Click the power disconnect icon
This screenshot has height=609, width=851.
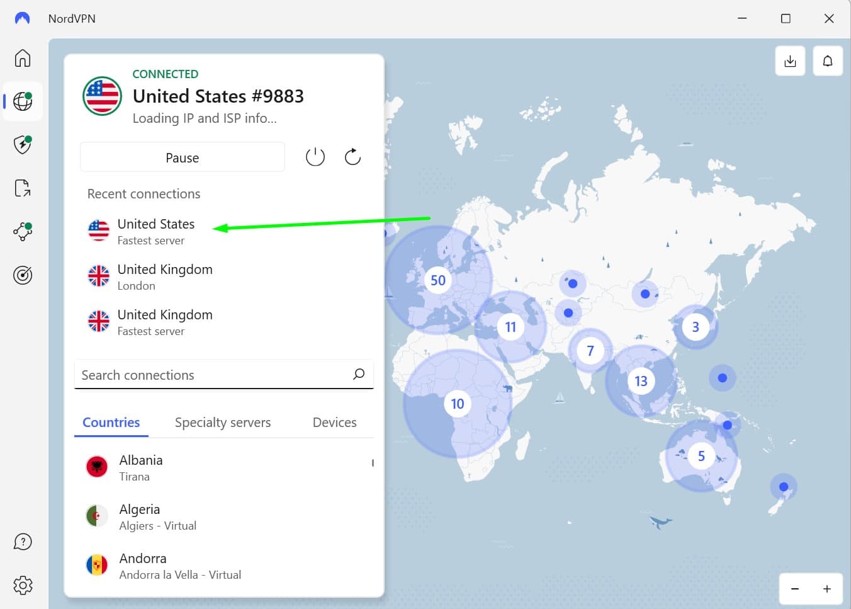[315, 157]
